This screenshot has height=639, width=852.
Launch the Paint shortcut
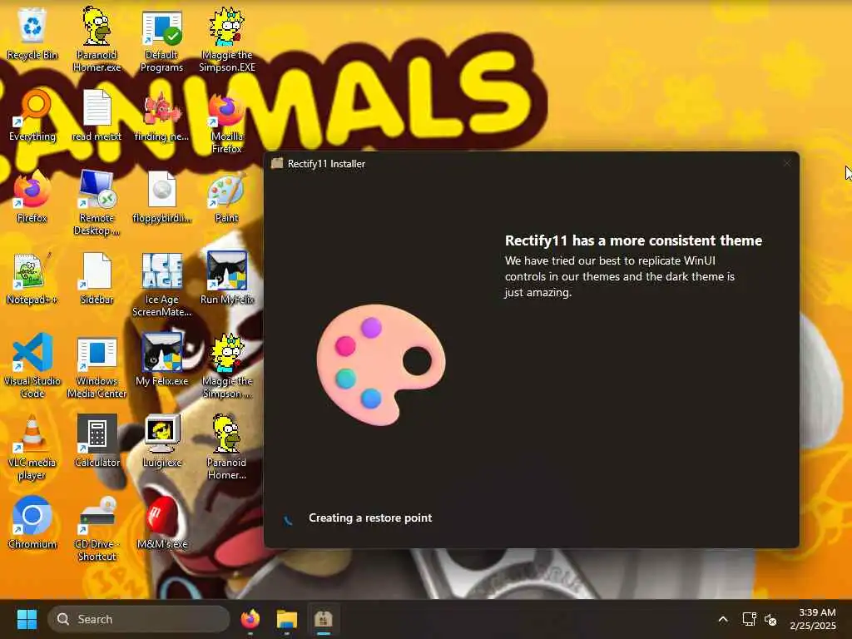click(x=226, y=196)
